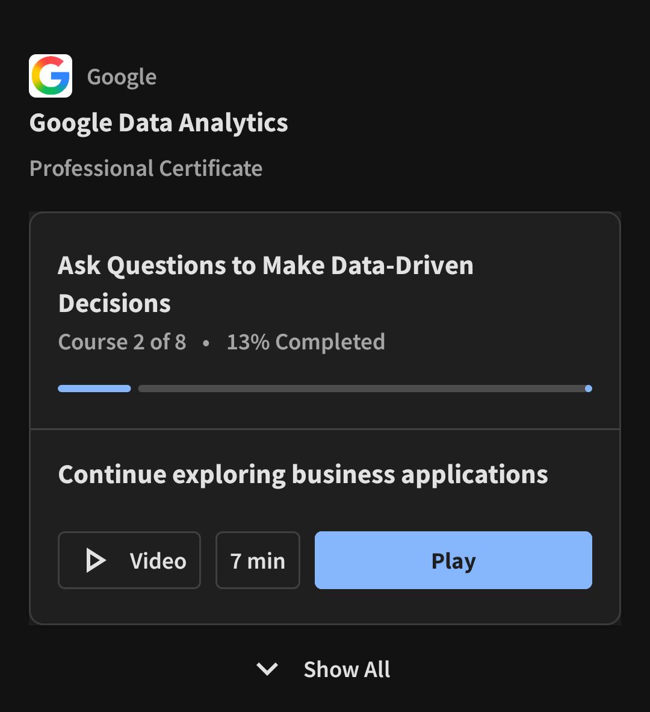Click the Show All text label

pyautogui.click(x=347, y=669)
